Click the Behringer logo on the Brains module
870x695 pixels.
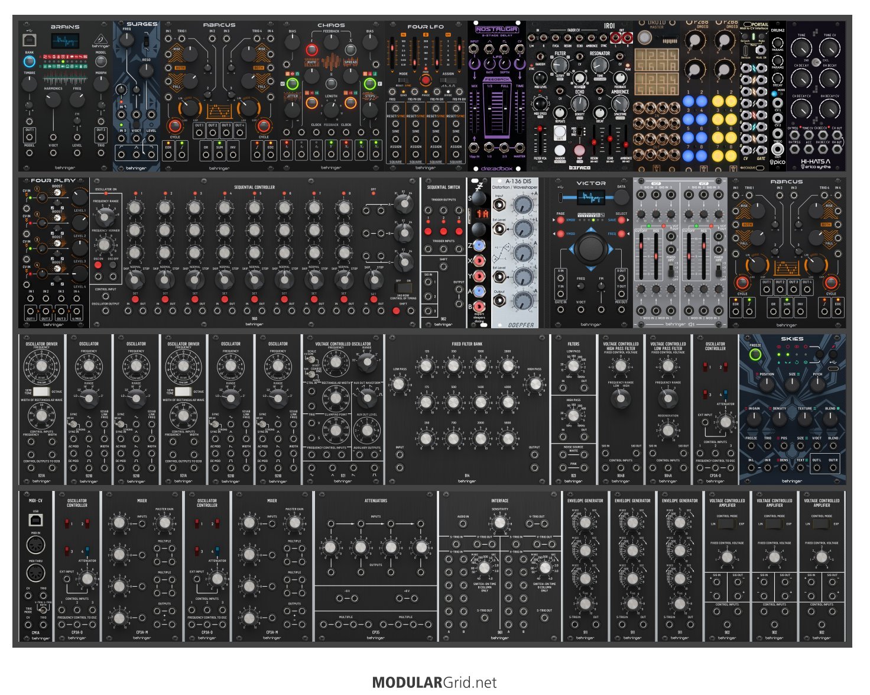(101, 41)
